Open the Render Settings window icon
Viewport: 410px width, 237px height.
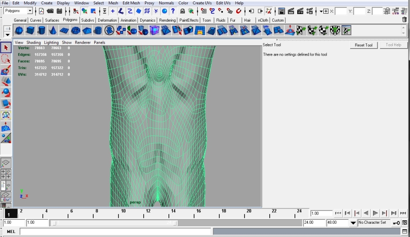click(310, 11)
